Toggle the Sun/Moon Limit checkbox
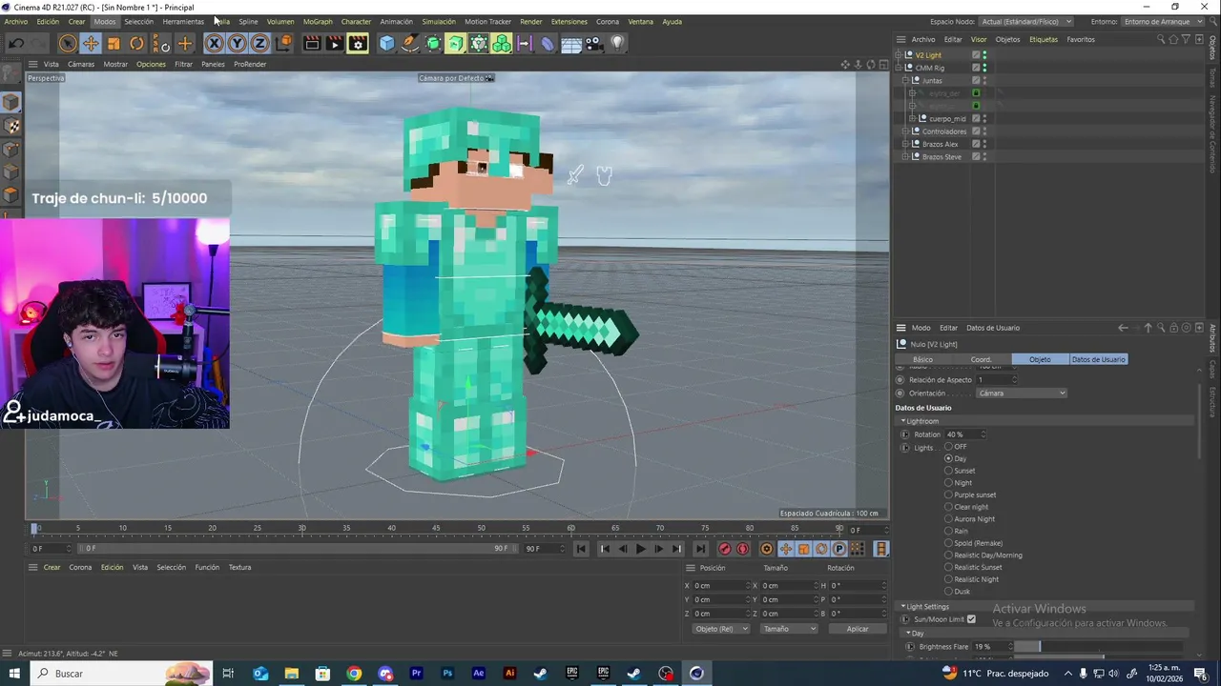Screen dimensions: 1221x686 [971, 619]
